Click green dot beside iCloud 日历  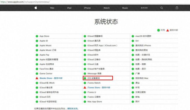37,97
